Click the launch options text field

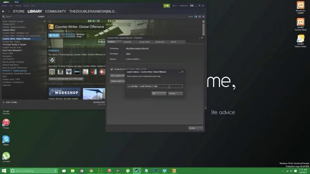point(155,86)
